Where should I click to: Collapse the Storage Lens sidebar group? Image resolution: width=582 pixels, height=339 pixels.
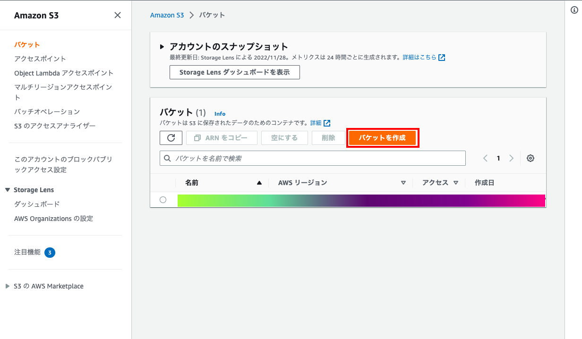point(8,190)
